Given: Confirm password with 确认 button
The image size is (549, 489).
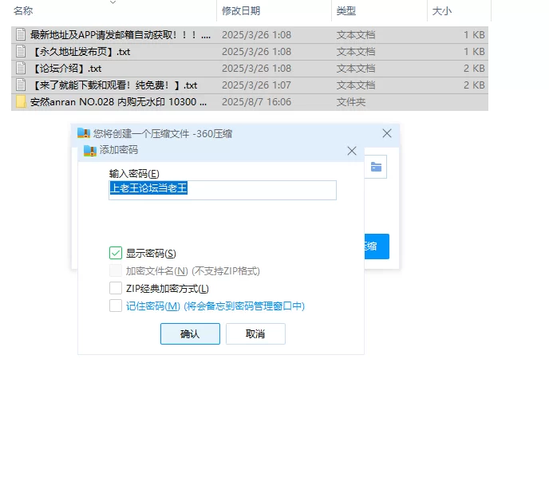Looking at the screenshot, I should [190, 333].
